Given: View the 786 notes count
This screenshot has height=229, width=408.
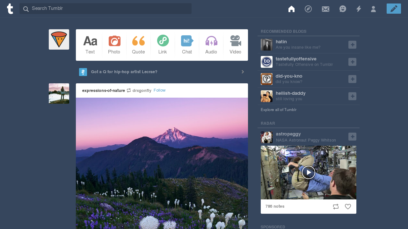Looking at the screenshot, I should 275,206.
